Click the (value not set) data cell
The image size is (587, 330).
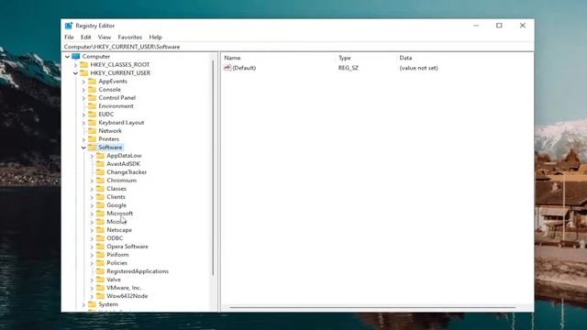(x=418, y=68)
